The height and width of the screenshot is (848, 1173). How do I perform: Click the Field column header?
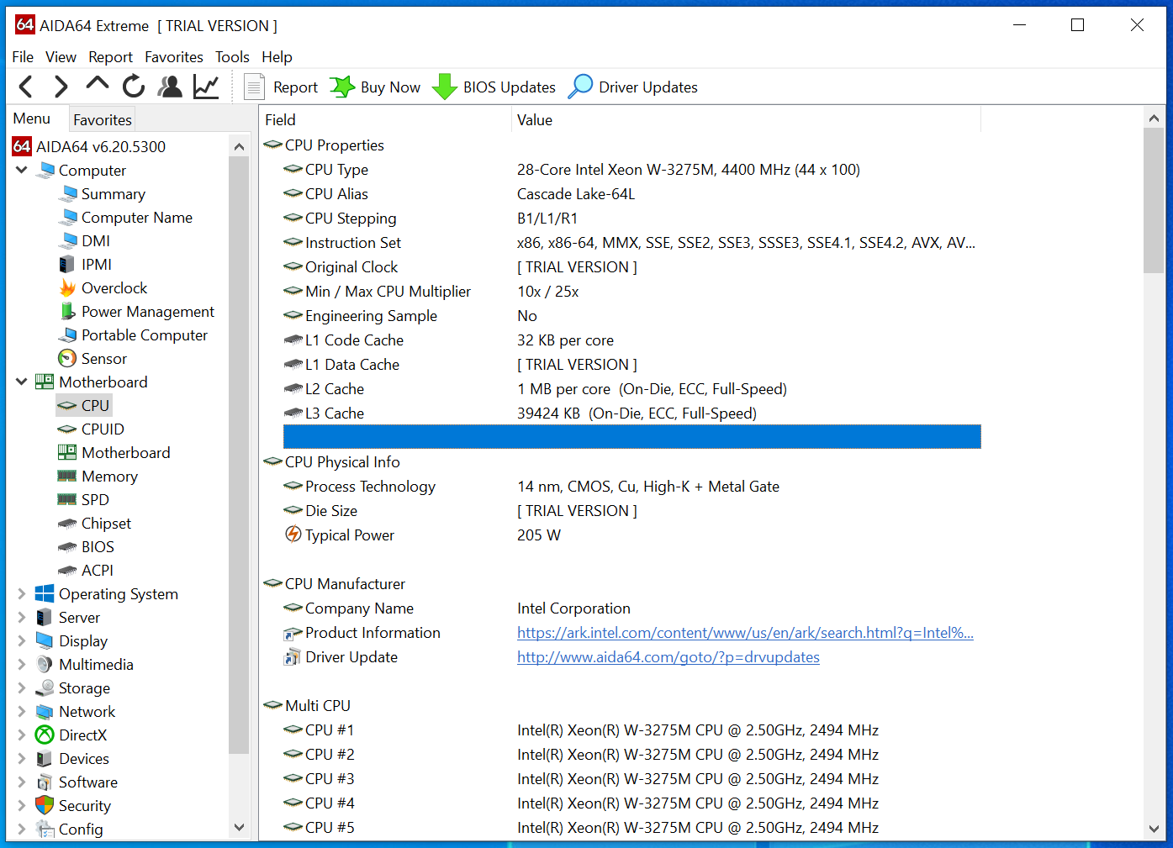tap(385, 119)
